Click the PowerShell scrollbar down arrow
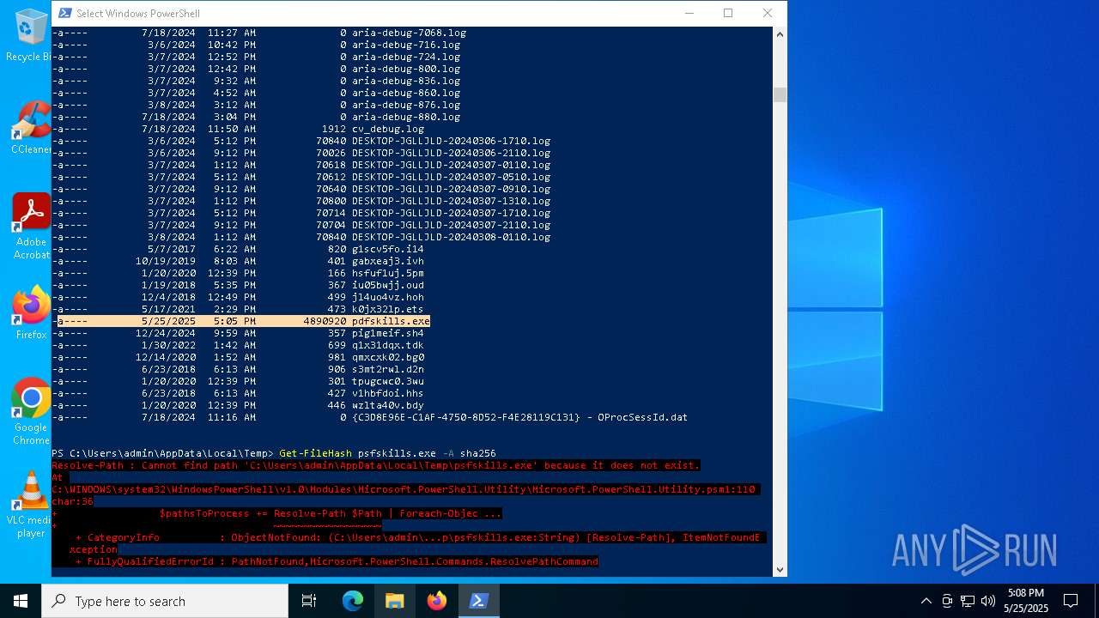The image size is (1099, 618). click(x=780, y=569)
